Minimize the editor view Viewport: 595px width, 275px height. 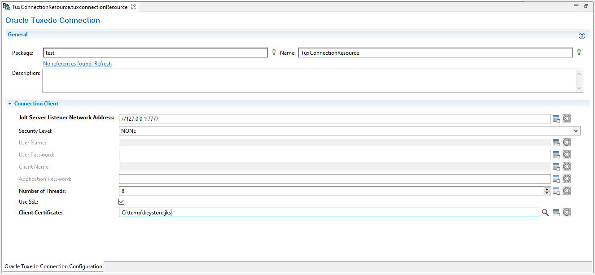click(x=577, y=5)
